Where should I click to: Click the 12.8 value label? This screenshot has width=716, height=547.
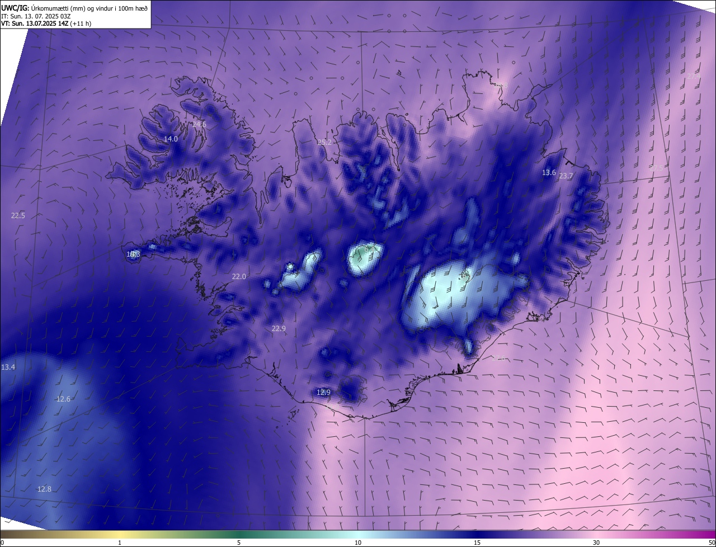click(x=44, y=489)
